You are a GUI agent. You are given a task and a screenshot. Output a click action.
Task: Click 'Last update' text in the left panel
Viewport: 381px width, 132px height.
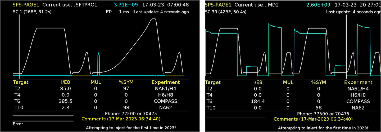[161, 12]
